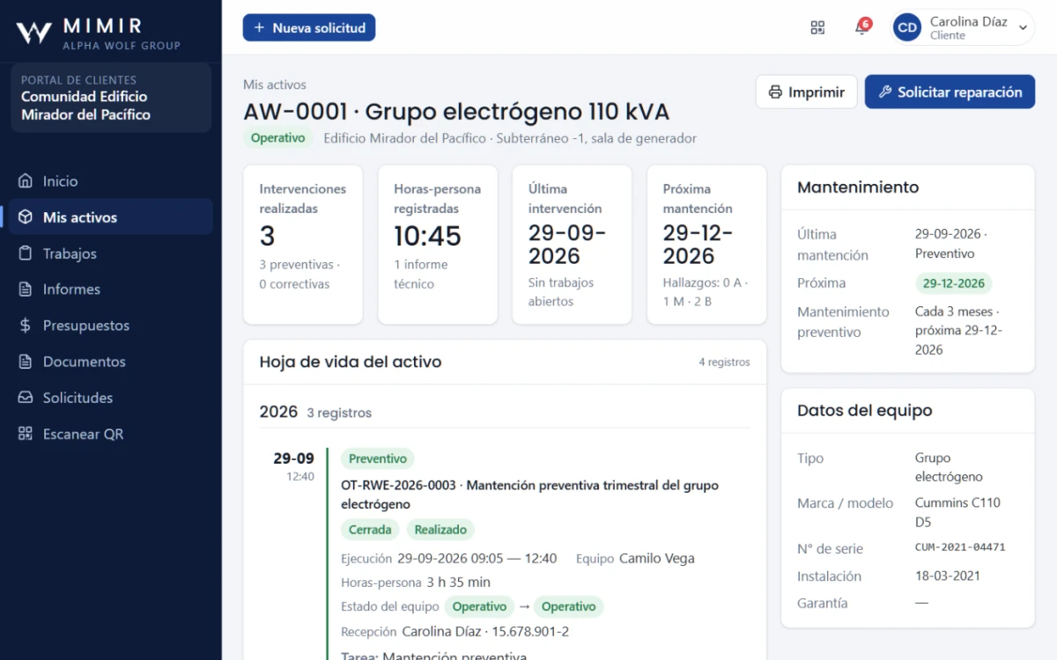Click the CD user avatar
Viewport: 1057px width, 660px height.
(x=907, y=27)
